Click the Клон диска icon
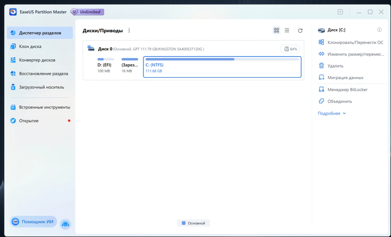 click(x=13, y=47)
